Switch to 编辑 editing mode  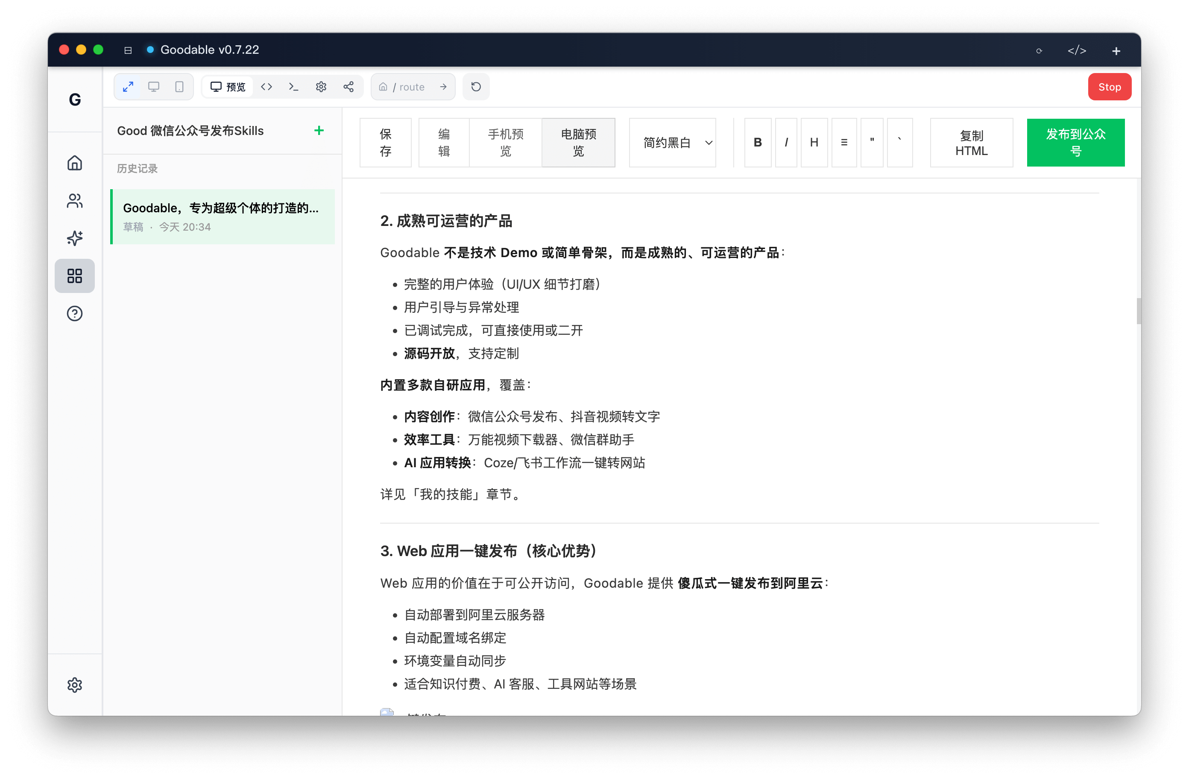click(443, 142)
